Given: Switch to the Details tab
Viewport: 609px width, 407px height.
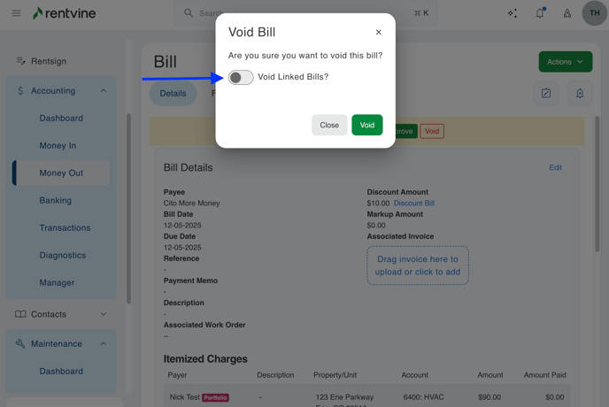Looking at the screenshot, I should pos(173,94).
